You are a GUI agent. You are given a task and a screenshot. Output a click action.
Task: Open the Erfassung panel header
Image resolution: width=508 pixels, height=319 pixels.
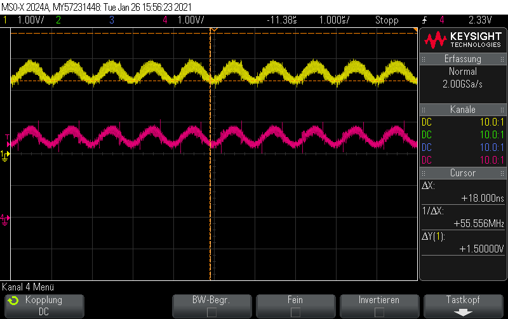click(463, 59)
